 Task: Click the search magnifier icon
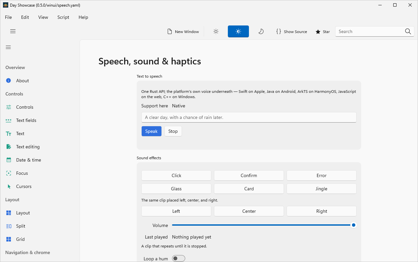click(x=408, y=31)
